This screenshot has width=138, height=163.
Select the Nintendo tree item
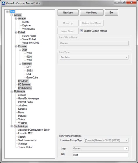27,64
